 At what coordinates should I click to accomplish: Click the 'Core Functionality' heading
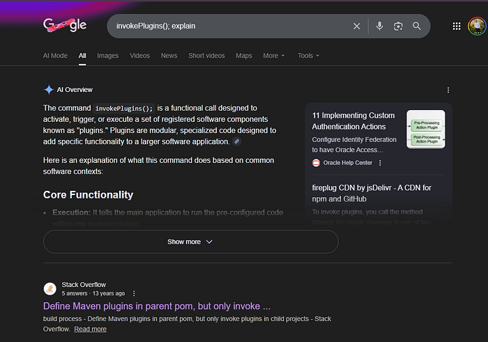(x=88, y=194)
